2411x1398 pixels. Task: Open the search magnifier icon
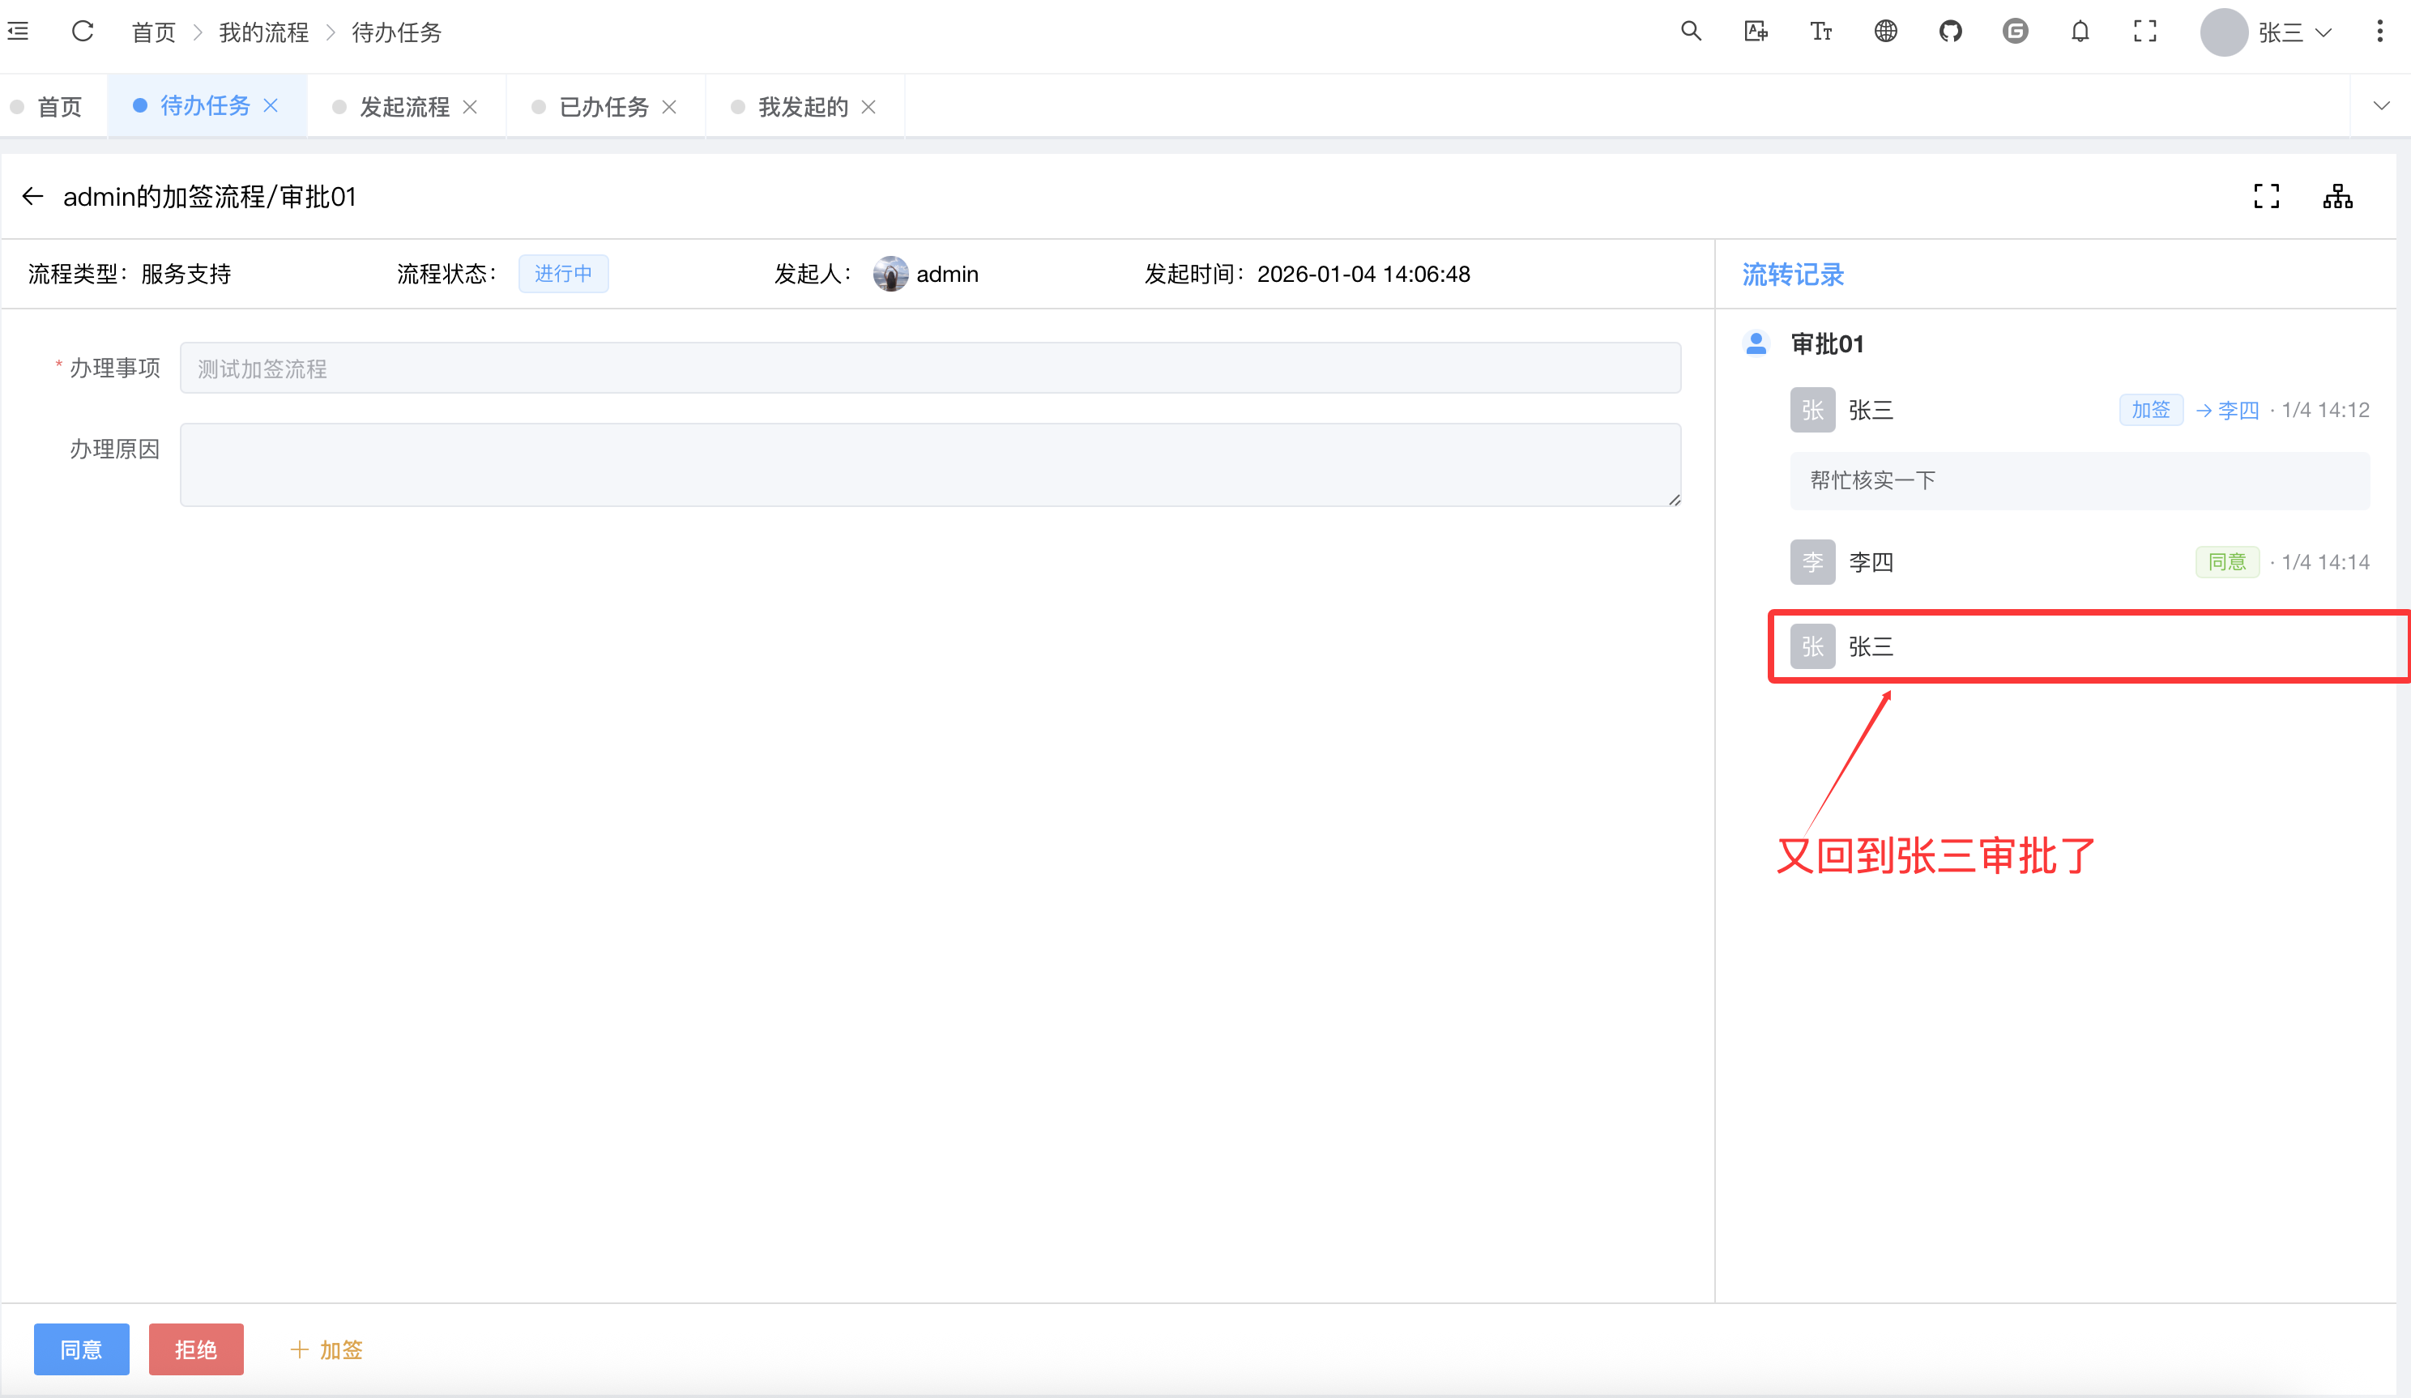pyautogui.click(x=1691, y=32)
